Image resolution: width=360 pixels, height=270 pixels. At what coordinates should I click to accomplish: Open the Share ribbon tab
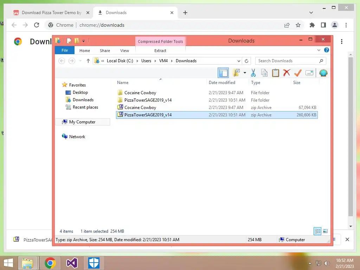(105, 51)
